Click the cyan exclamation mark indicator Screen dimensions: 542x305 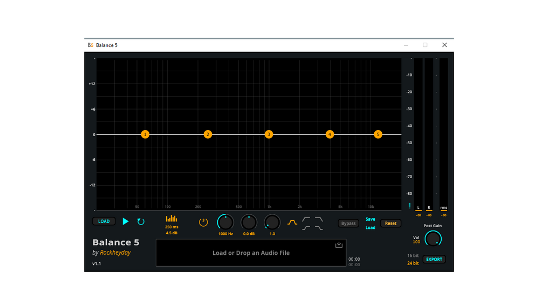(410, 206)
